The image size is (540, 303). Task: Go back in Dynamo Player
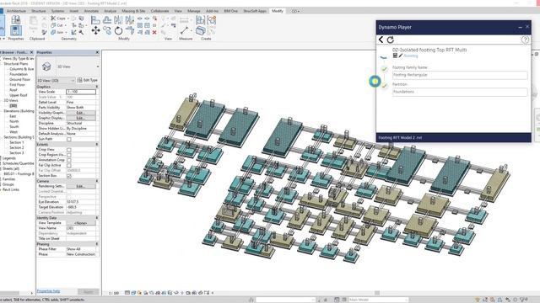click(381, 40)
